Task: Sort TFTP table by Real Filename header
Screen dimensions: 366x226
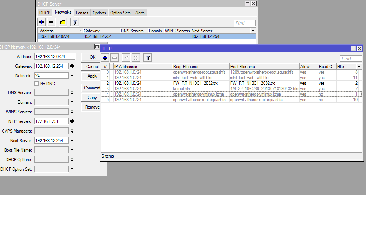Action: pos(264,66)
